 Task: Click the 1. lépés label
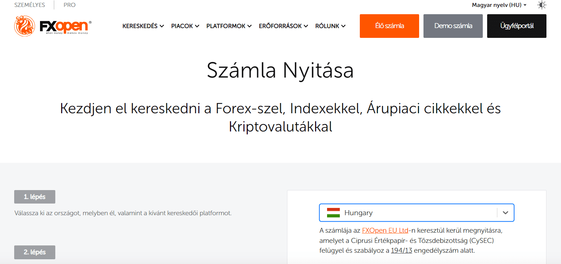tap(35, 197)
